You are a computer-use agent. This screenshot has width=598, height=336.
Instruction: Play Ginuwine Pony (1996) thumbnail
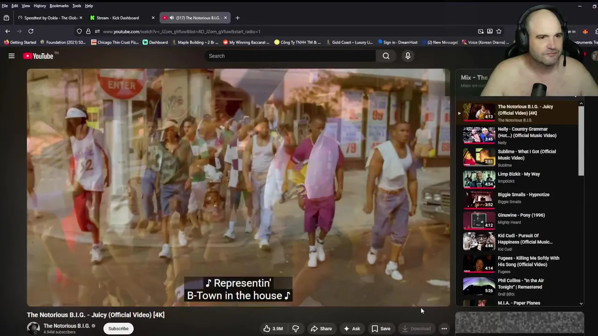pyautogui.click(x=479, y=220)
